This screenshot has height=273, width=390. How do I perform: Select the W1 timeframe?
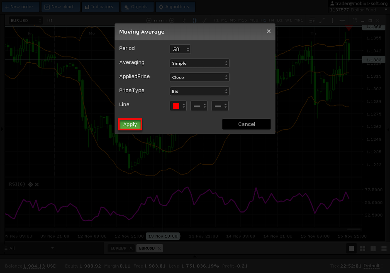[288, 20]
